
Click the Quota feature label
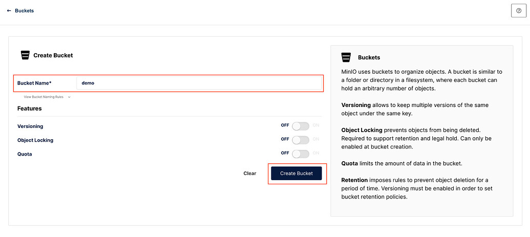[25, 153]
